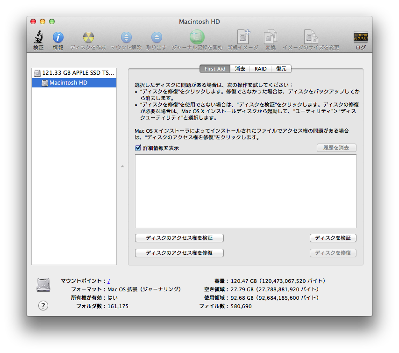Open the 情報 info toolbar icon
This screenshot has width=399, height=353.
58,37
